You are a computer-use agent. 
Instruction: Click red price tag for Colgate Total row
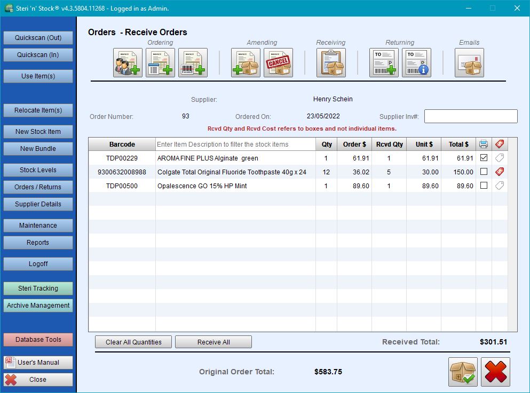pyautogui.click(x=500, y=172)
